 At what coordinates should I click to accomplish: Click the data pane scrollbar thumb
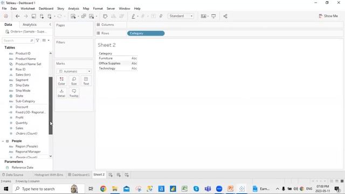tap(51, 106)
